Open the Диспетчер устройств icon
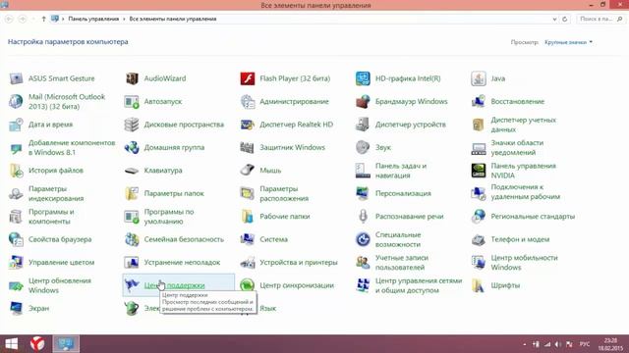The image size is (629, 353). 363,125
